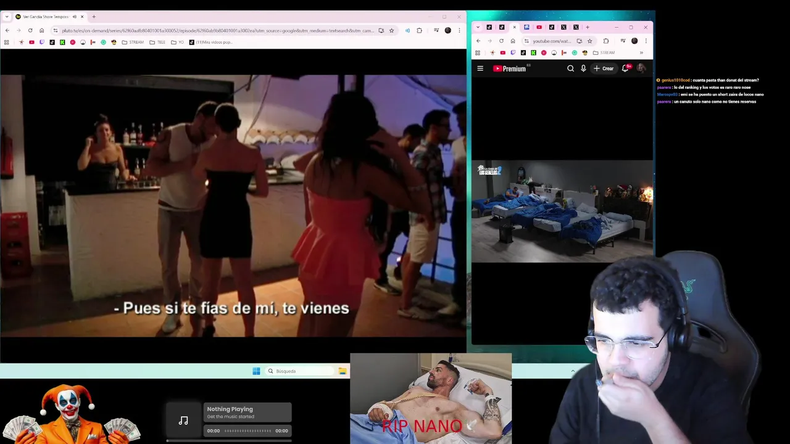The width and height of the screenshot is (790, 444).
Task: Open the apps grid in Pluto TV bookmarks bar
Action: click(x=7, y=43)
